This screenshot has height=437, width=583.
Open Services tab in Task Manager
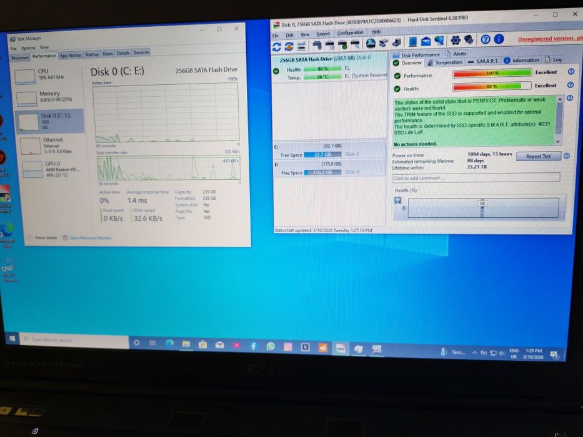[141, 52]
